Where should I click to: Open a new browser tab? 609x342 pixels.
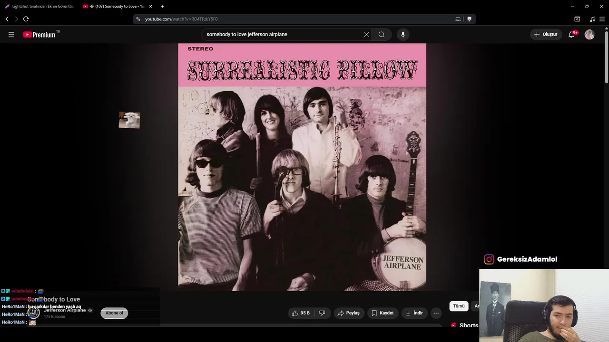162,6
